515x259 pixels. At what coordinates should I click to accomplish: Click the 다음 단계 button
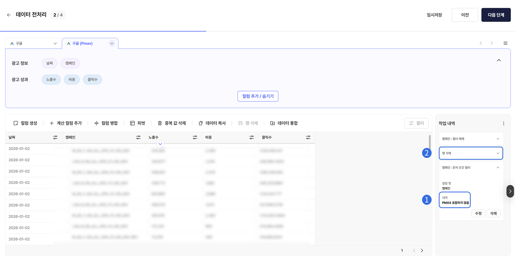(x=496, y=15)
